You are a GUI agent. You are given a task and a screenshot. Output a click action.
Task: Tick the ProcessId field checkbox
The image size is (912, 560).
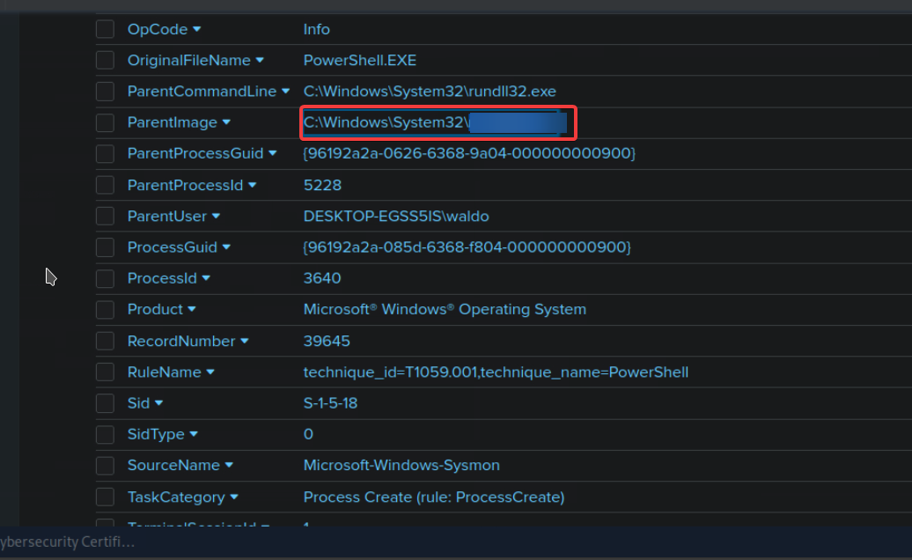[x=105, y=278]
